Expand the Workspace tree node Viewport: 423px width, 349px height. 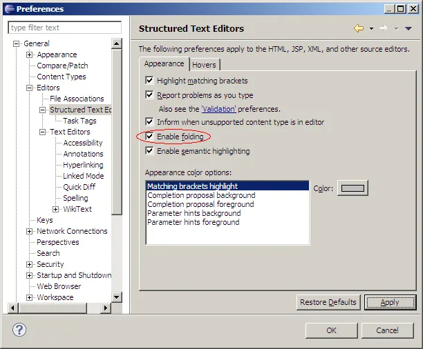tap(30, 297)
